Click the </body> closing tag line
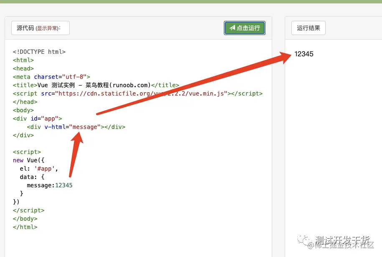Image resolution: width=382 pixels, height=257 pixels. 25,219
